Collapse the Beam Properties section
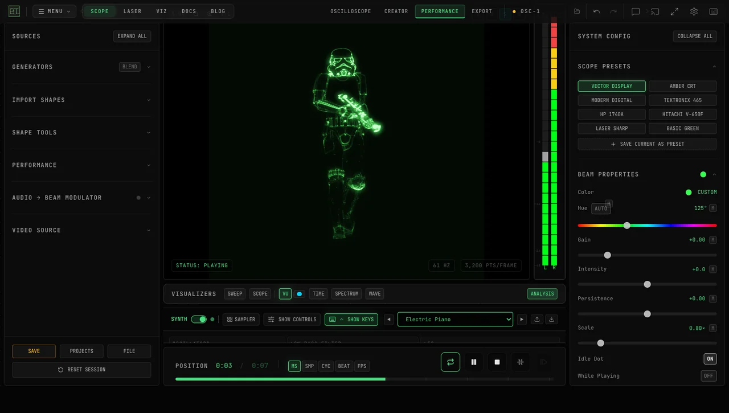Image resolution: width=729 pixels, height=413 pixels. [714, 174]
